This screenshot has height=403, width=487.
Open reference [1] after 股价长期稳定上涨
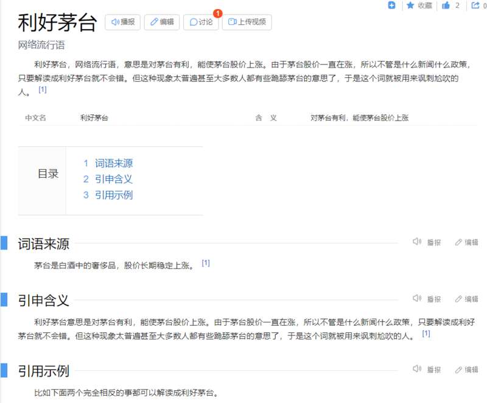coord(206,263)
